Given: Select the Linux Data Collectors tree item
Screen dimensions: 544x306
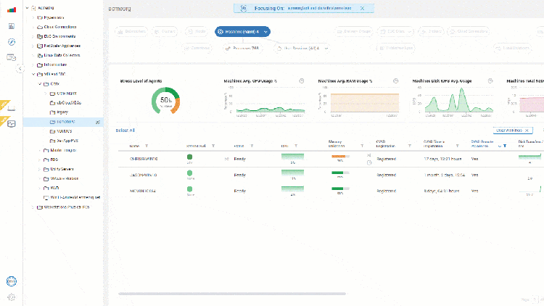Looking at the screenshot, I should [x=62, y=55].
